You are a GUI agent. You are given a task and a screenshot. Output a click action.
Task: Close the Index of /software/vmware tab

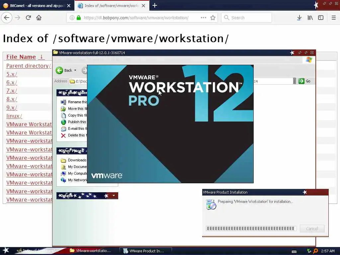[143, 6]
